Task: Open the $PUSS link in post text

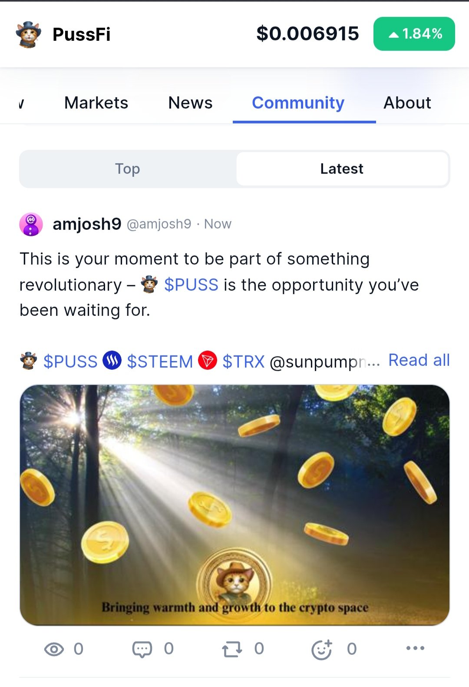Action: [191, 285]
